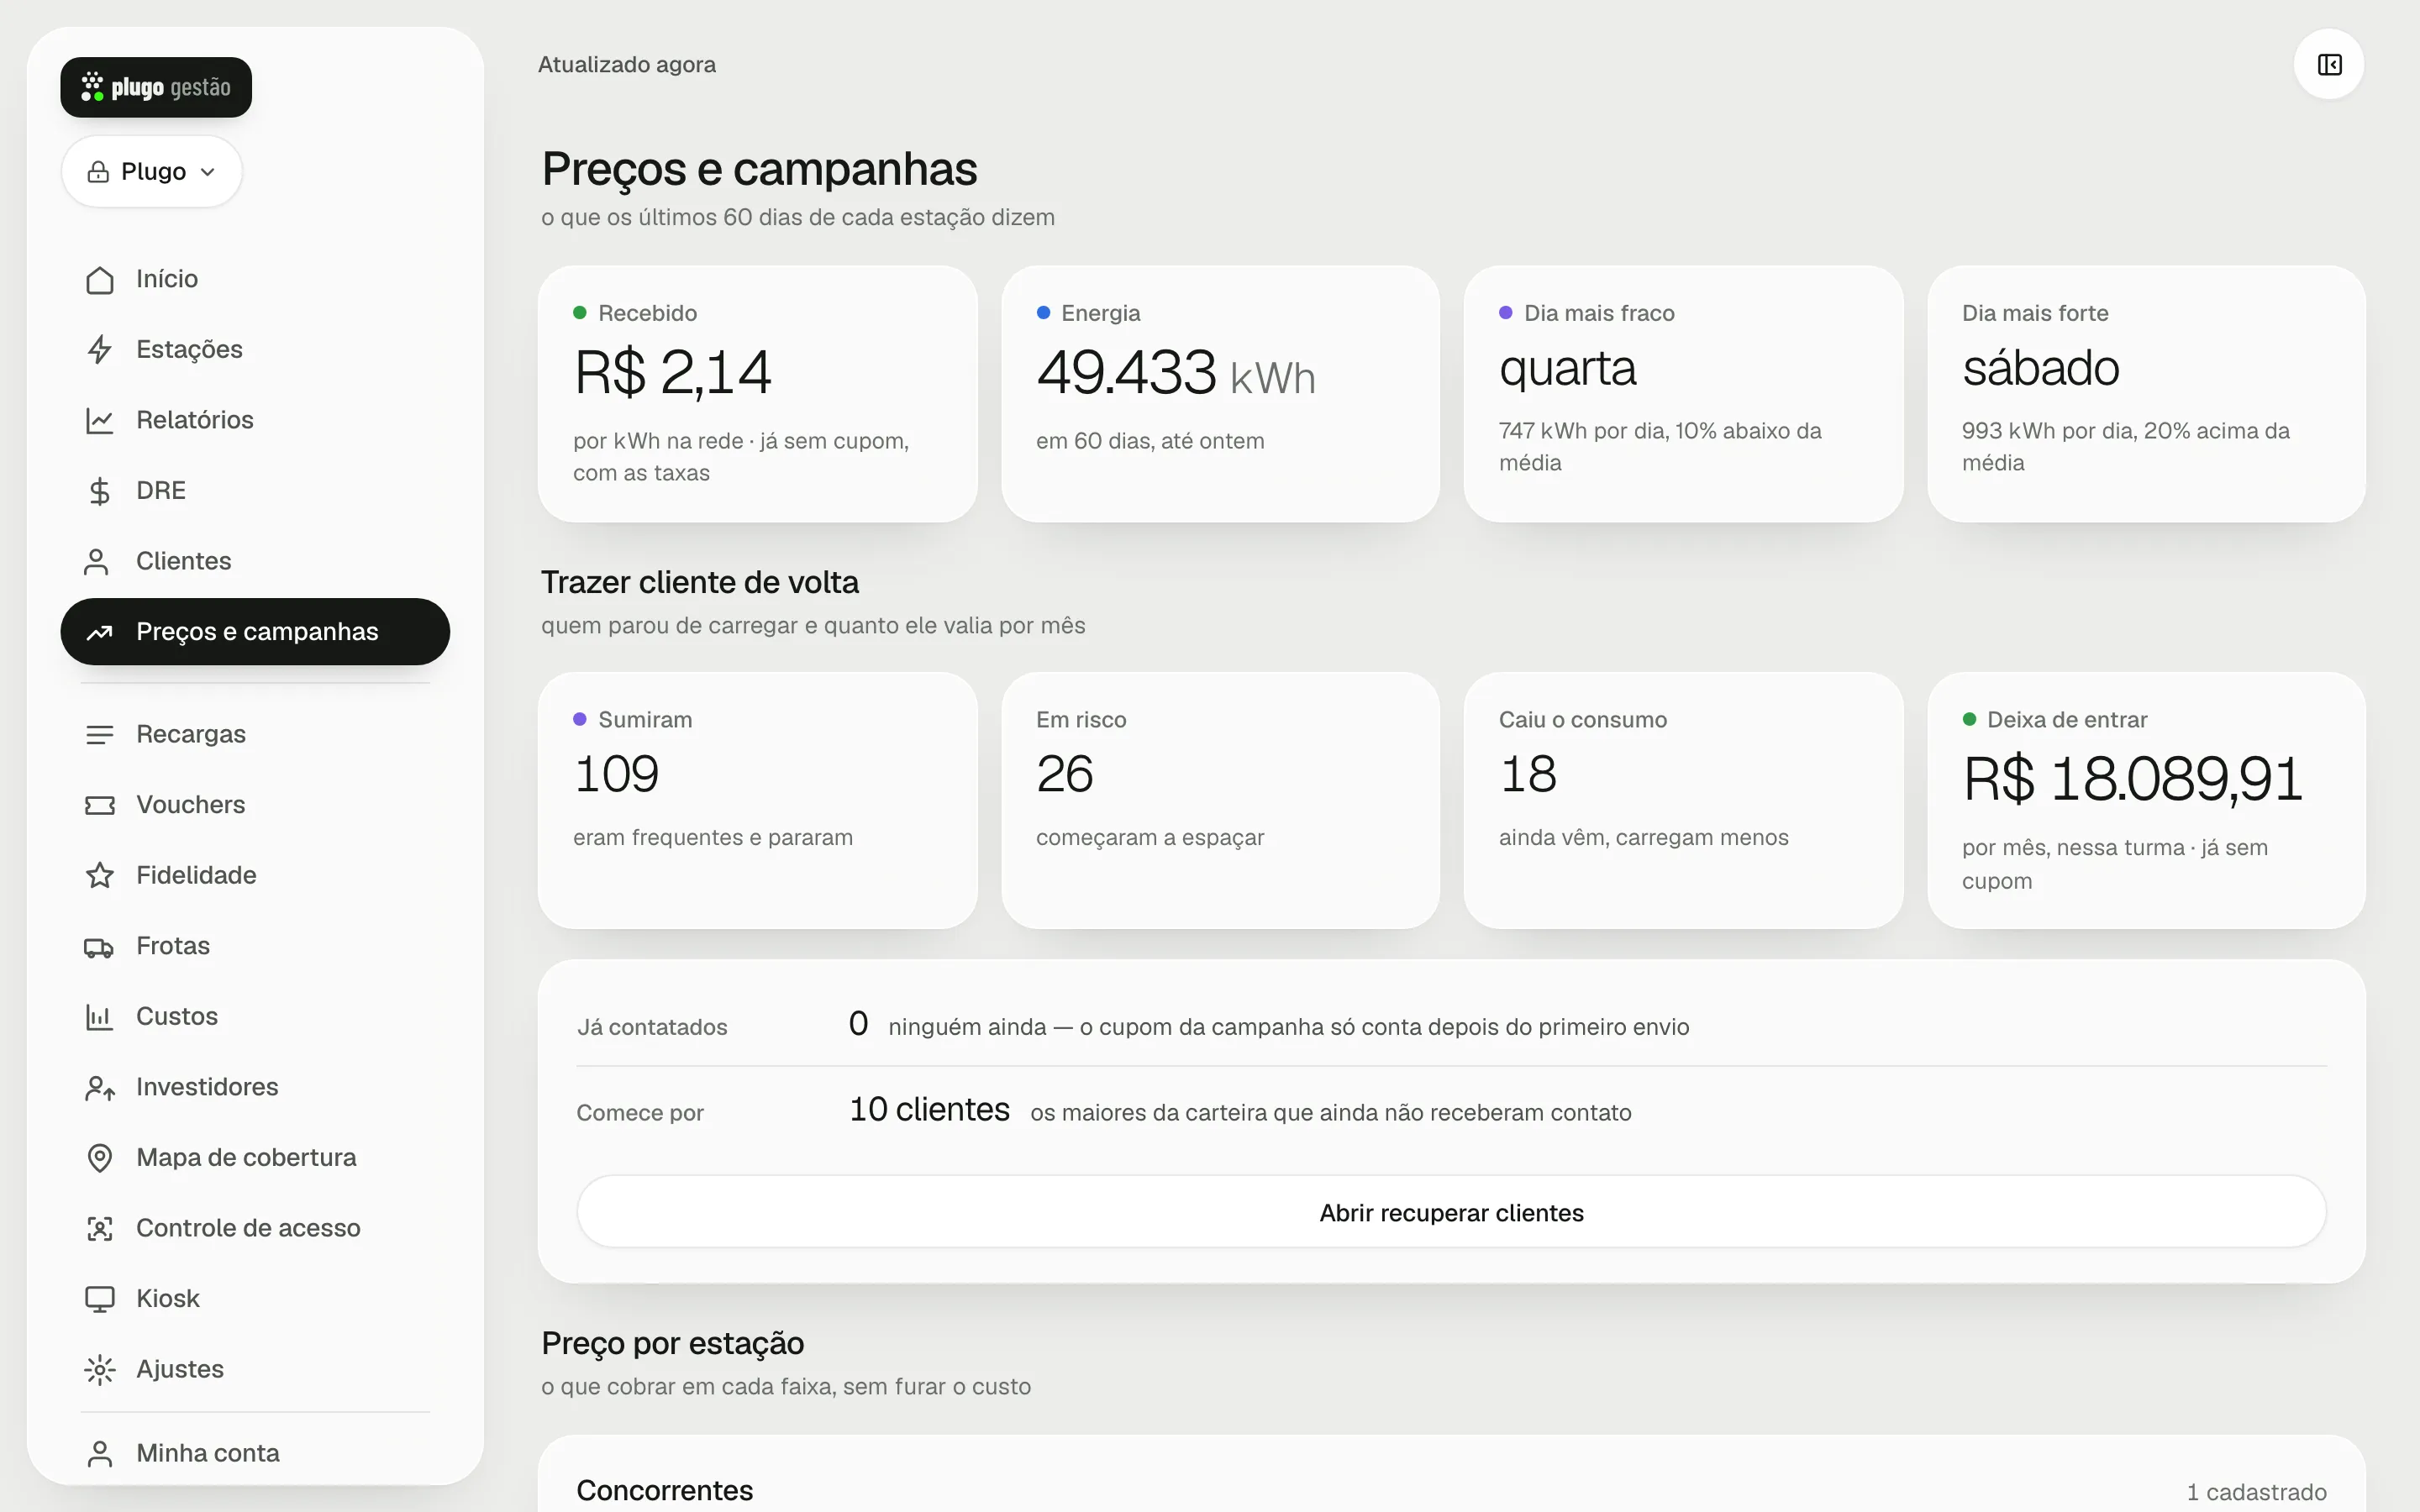Click the '1 cadastrado' text
This screenshot has height=1512, width=2420.
2256,1492
